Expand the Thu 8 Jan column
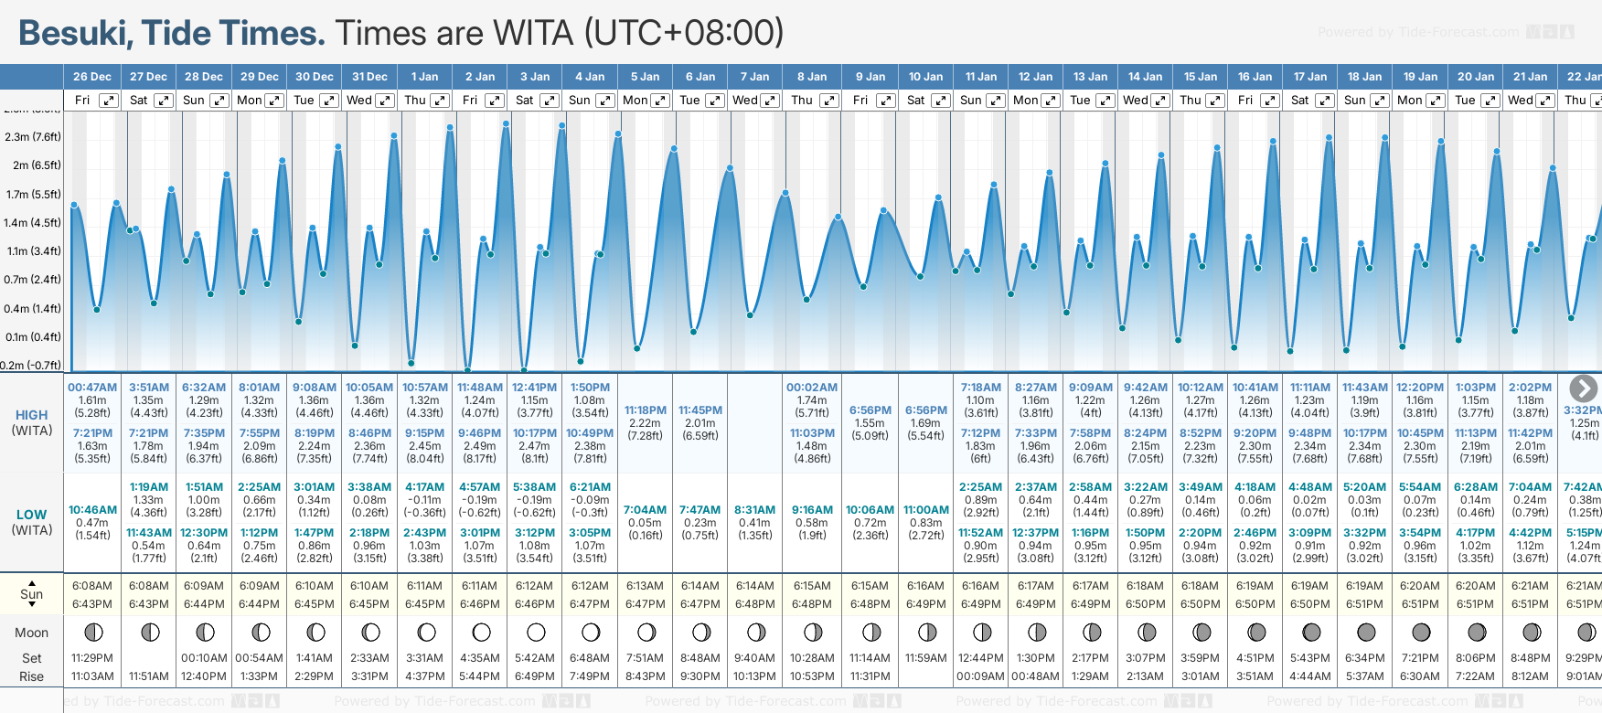The width and height of the screenshot is (1602, 713). [x=829, y=101]
